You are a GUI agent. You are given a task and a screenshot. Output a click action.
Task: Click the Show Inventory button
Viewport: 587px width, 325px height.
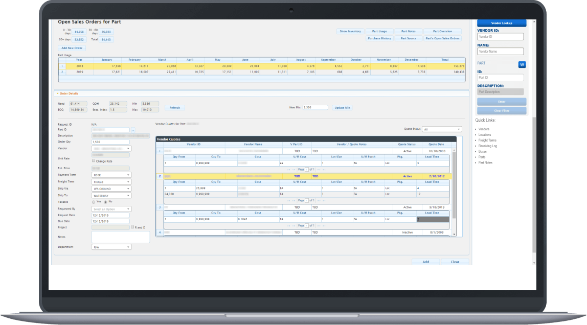coord(350,31)
